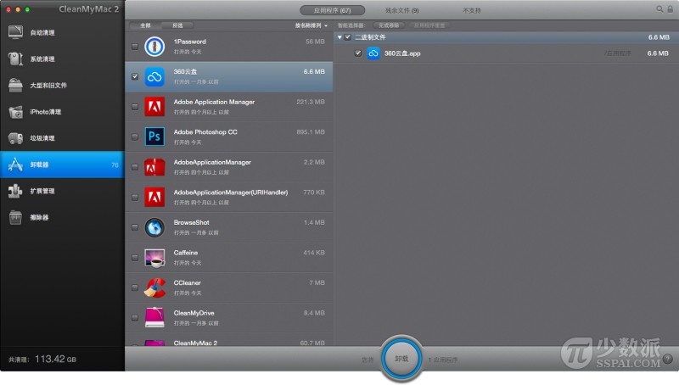The image size is (679, 385).
Task: Click the BrowseShot app name
Action: click(192, 222)
